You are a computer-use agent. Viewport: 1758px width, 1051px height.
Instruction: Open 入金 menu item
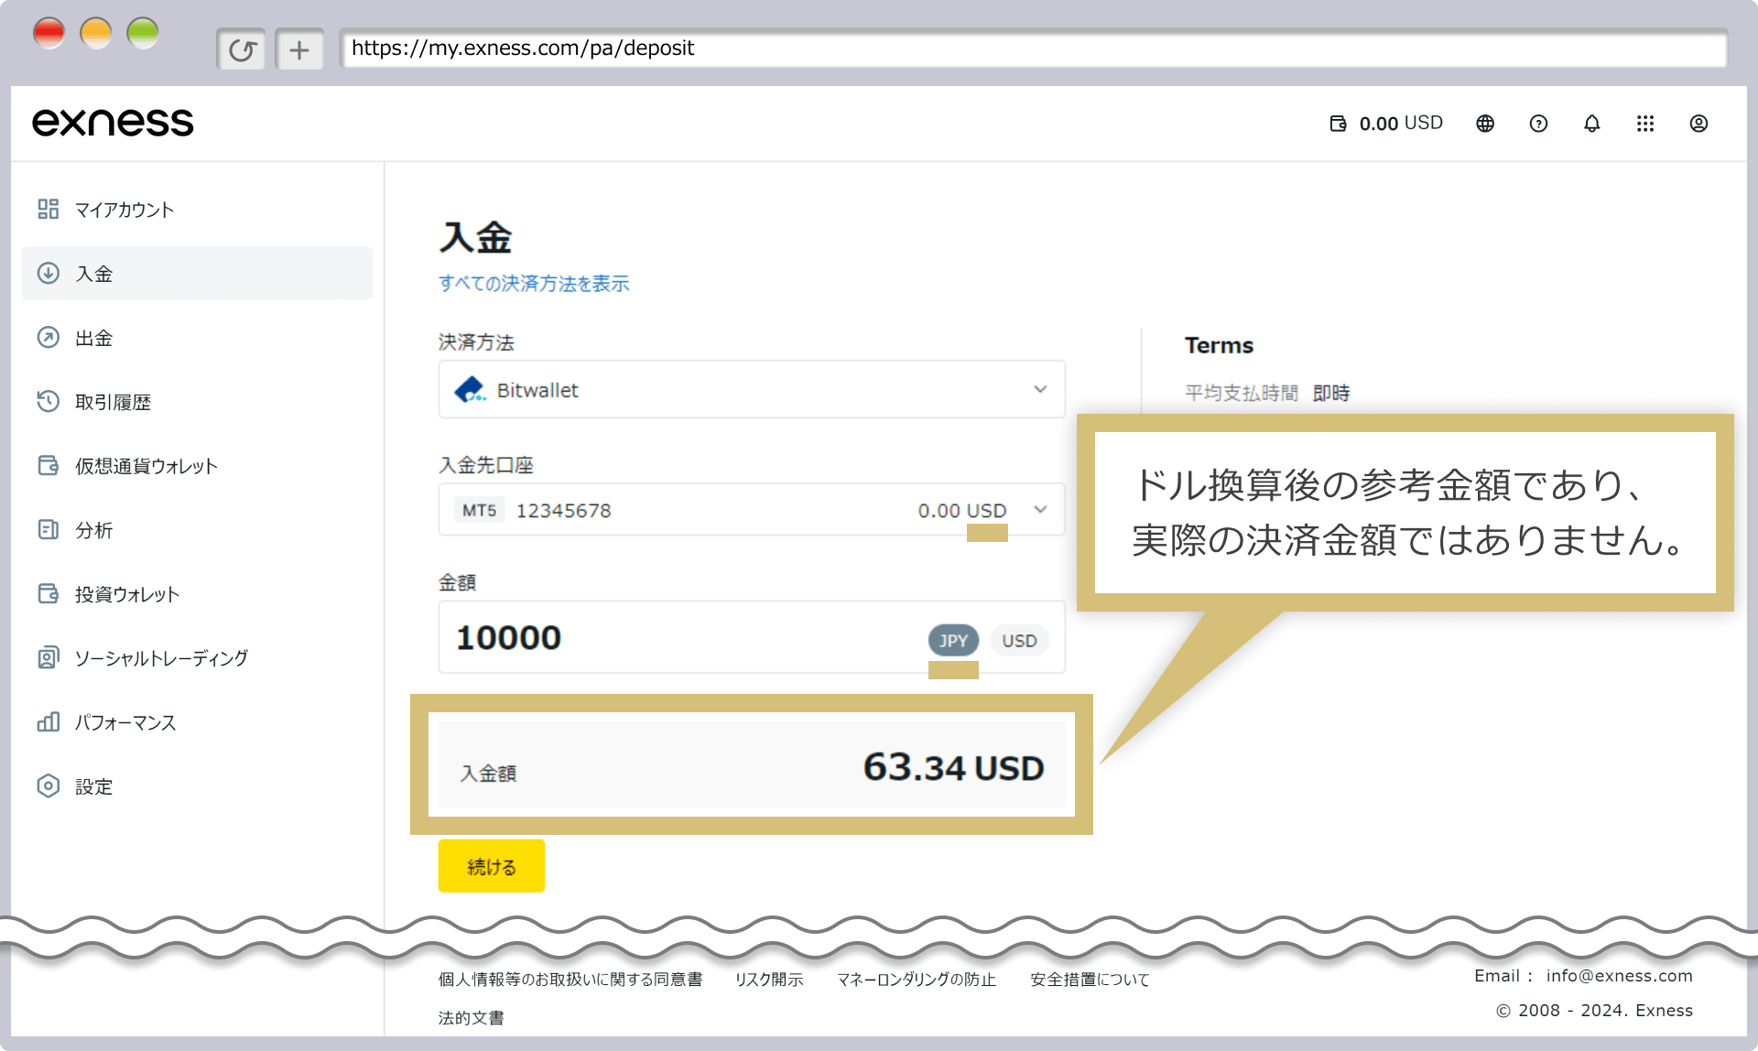(197, 274)
